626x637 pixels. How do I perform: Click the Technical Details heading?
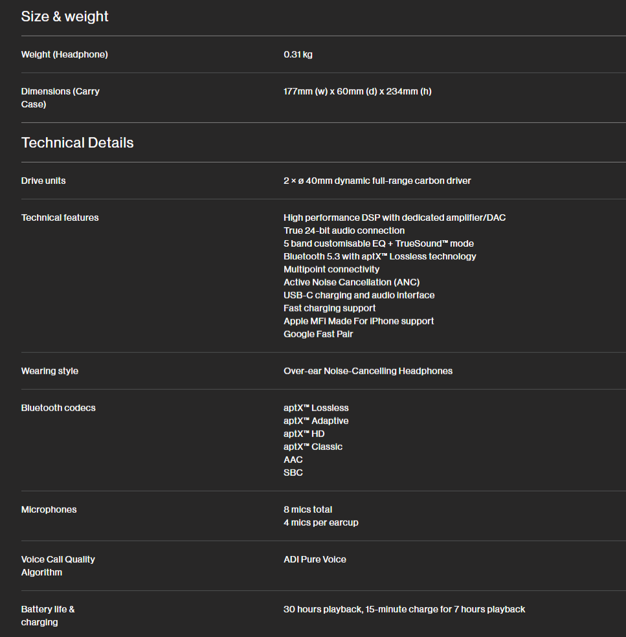click(x=77, y=143)
